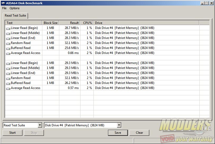Click drive icon of 0.57 ms Average Read Access

tap(8, 88)
